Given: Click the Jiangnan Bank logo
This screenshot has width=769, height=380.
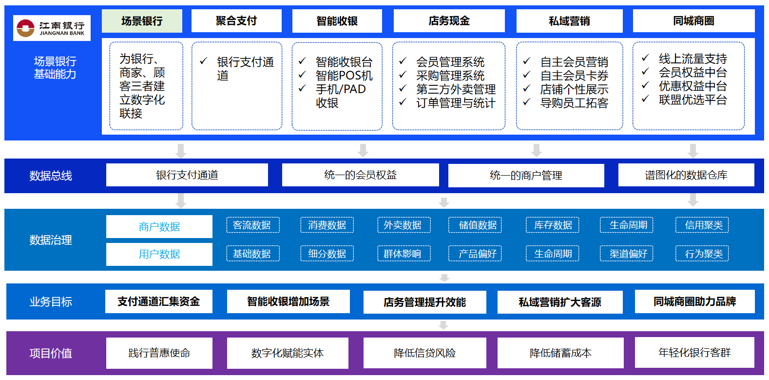Looking at the screenshot, I should coord(52,28).
